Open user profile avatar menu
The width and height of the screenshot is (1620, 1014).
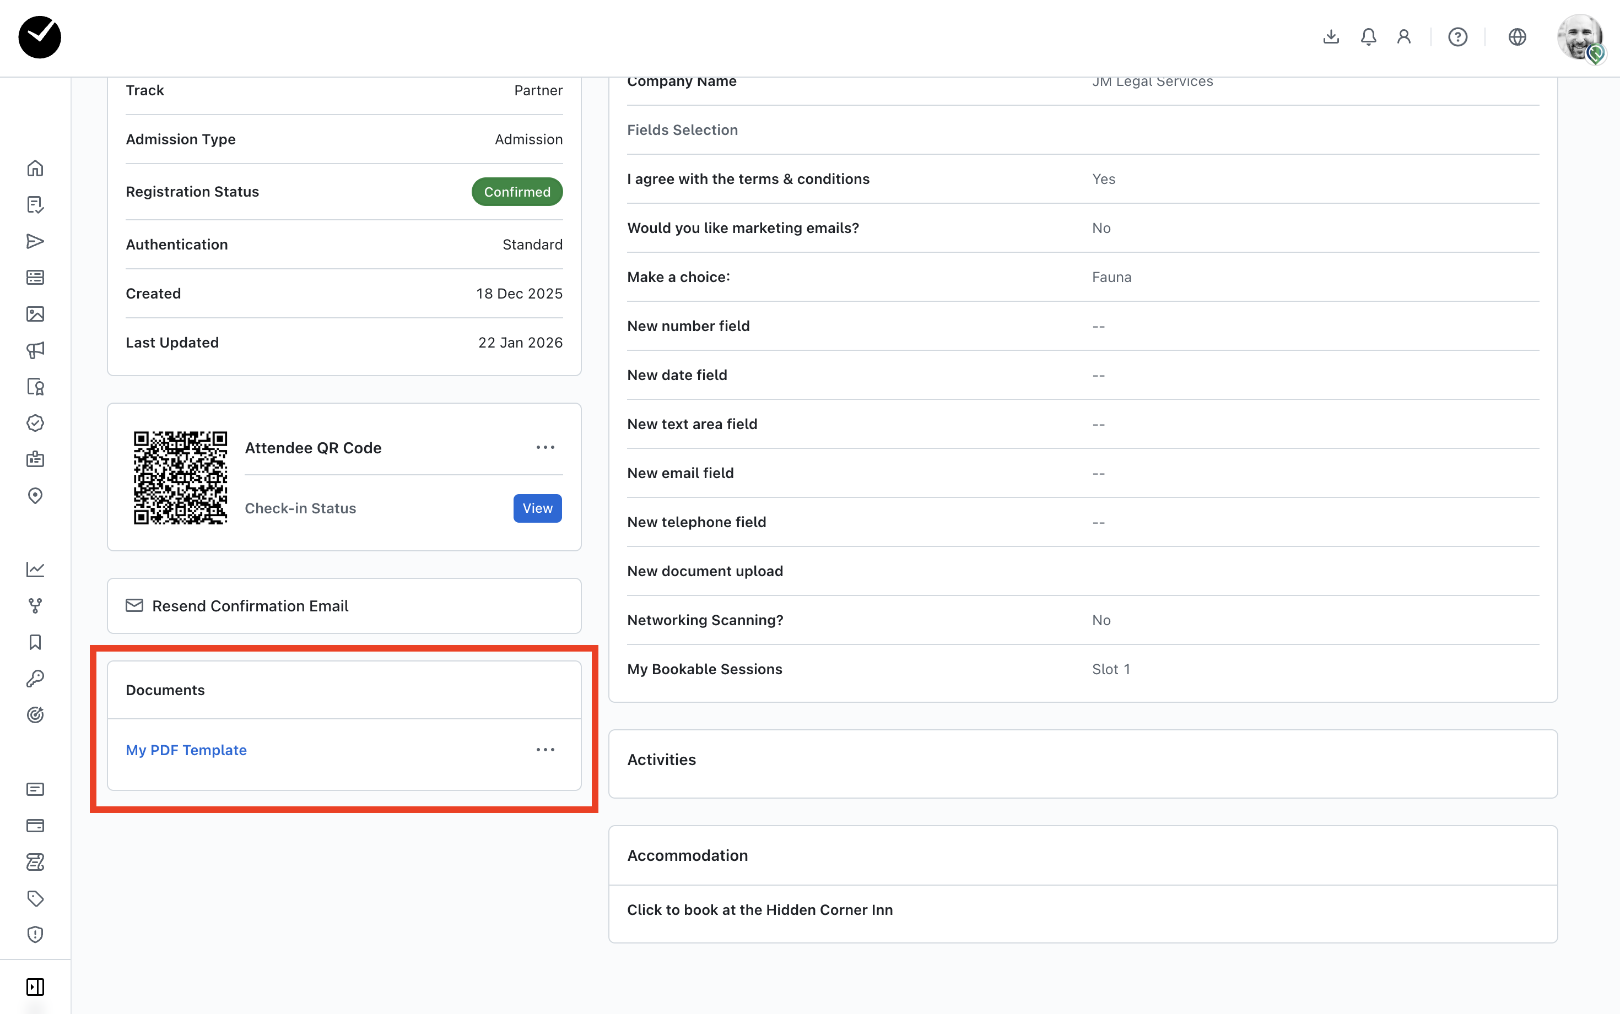[x=1579, y=37]
